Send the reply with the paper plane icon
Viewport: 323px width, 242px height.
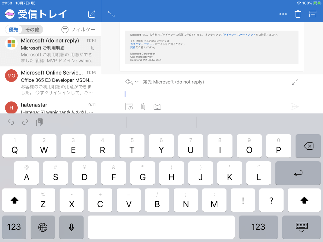click(295, 107)
